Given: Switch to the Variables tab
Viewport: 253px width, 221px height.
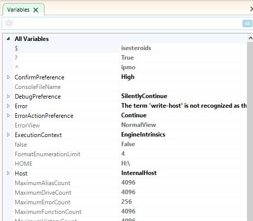Looking at the screenshot, I should point(18,10).
